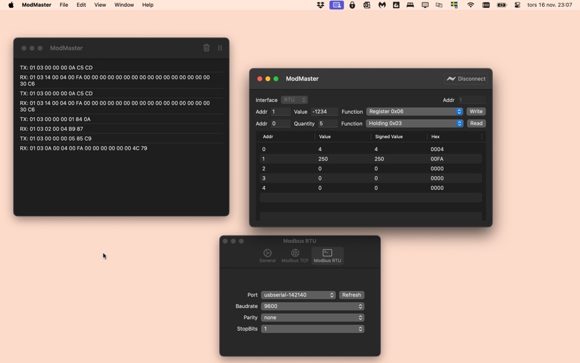Click the Dropbox menu bar icon
The width and height of the screenshot is (580, 363).
click(x=321, y=5)
